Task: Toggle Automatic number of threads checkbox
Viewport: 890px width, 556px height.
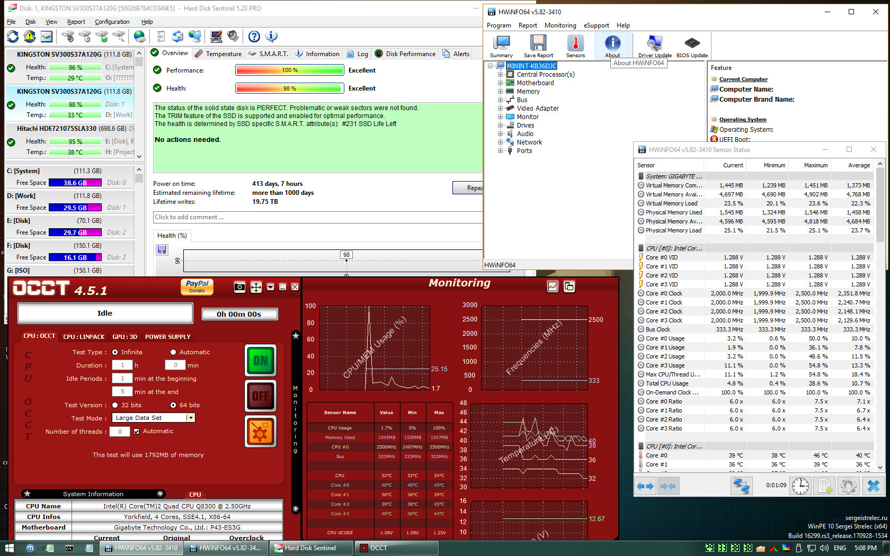Action: coord(137,432)
